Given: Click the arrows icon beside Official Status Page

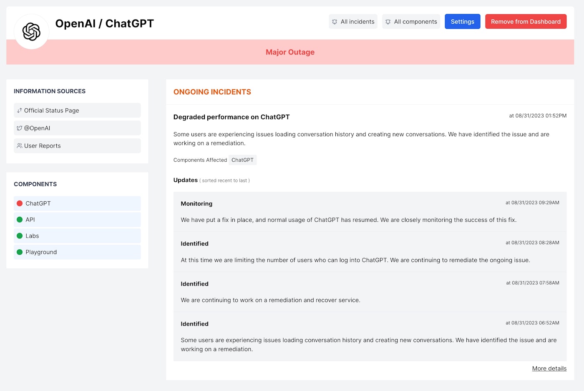Looking at the screenshot, I should tap(20, 110).
